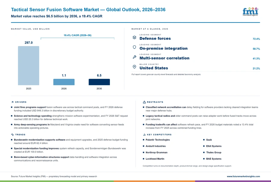Click the United States country name
The width and height of the screenshot is (271, 182).
[x=154, y=68]
